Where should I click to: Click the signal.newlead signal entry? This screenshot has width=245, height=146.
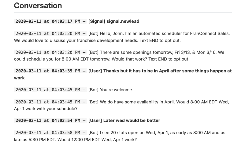click(x=123, y=21)
